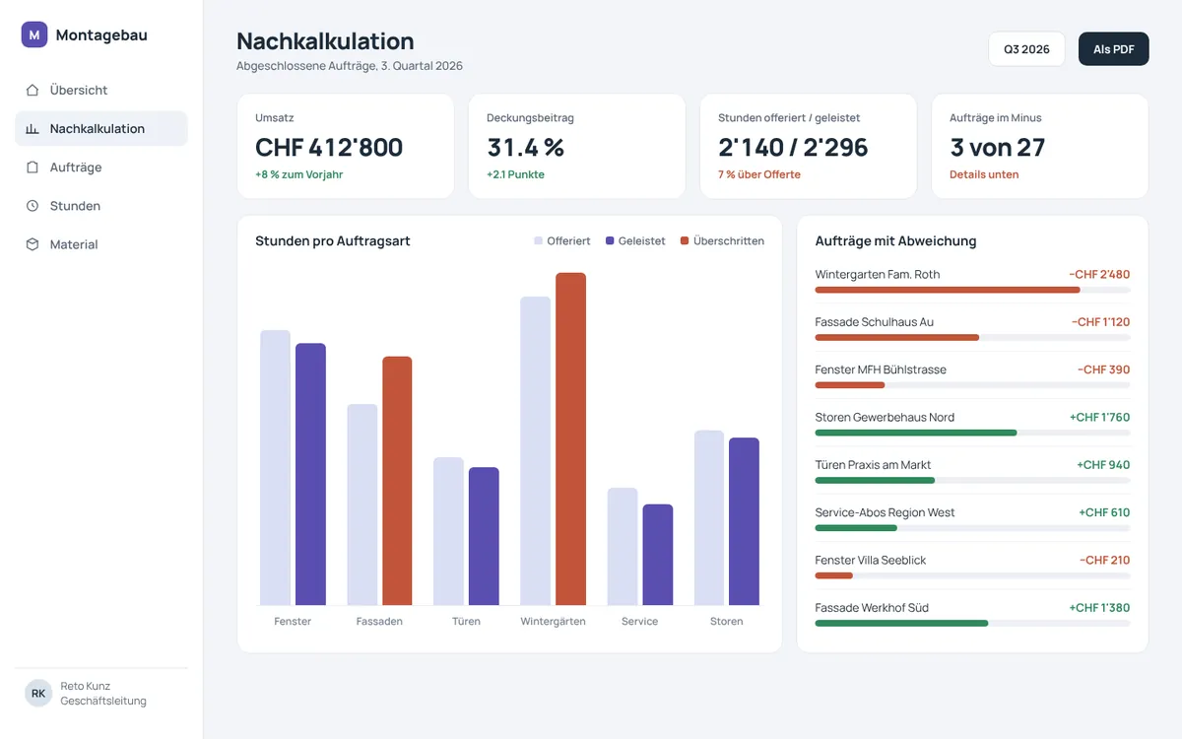
Task: Click the light Service Offeriert bar
Action: pyautogui.click(x=623, y=546)
